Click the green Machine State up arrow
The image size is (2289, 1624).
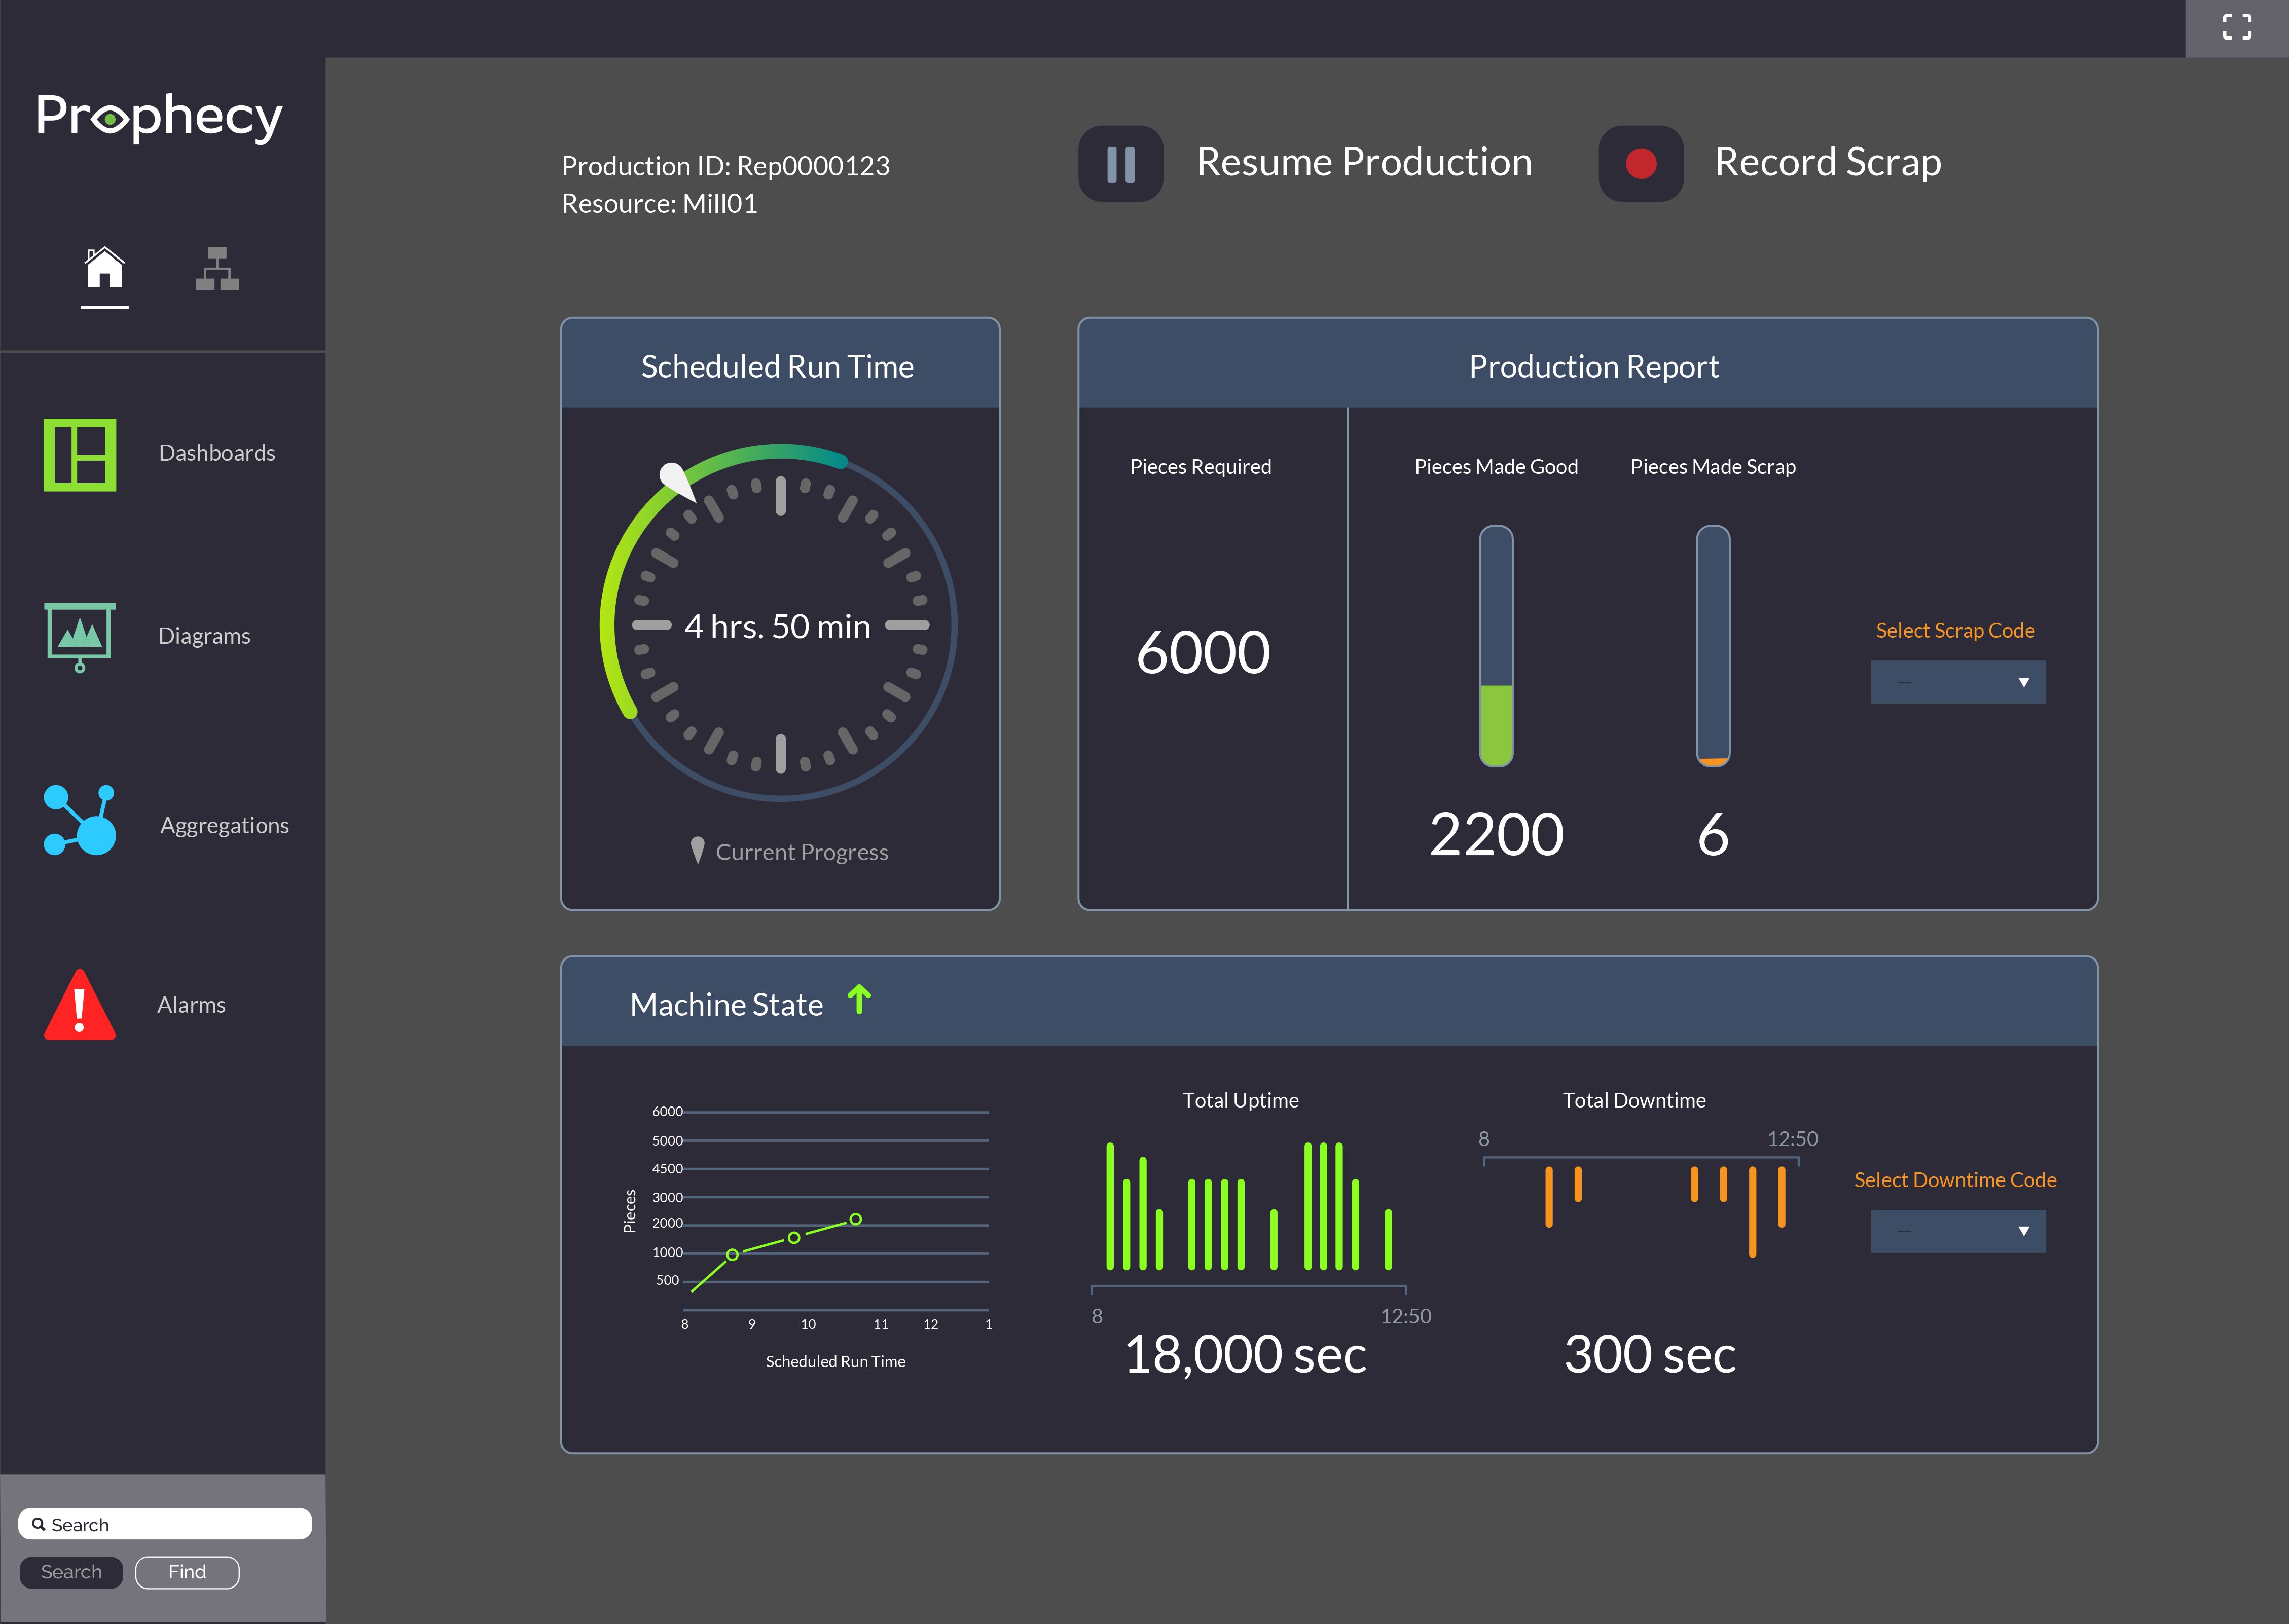[859, 999]
